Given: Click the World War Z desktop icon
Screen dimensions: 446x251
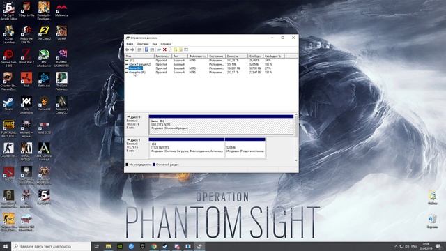Looking at the screenshot, I should coord(26,56).
